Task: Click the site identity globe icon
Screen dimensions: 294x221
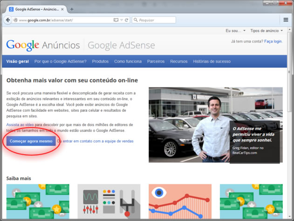Action: 15,20
